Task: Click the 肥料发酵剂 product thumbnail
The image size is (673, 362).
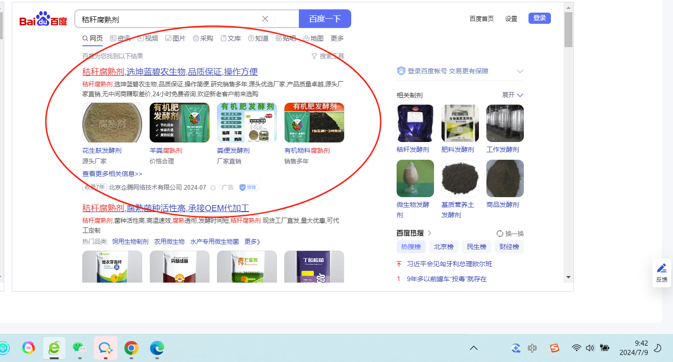Action: [460, 123]
